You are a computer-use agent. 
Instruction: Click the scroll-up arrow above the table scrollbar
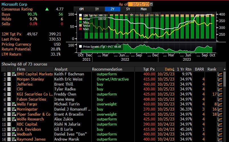click(x=224, y=69)
